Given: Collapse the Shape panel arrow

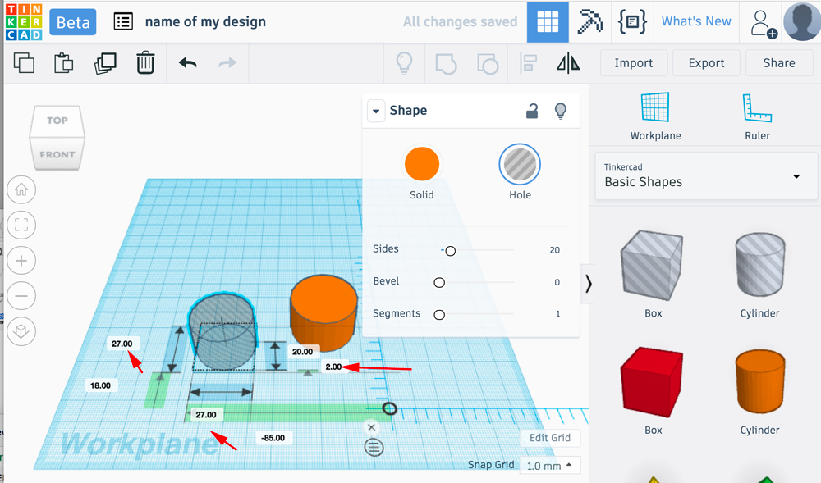Looking at the screenshot, I should pos(376,111).
